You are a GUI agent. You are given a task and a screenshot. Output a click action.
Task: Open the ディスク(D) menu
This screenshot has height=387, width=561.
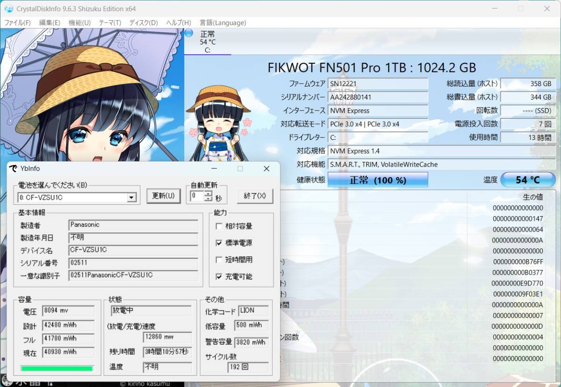[x=144, y=22]
